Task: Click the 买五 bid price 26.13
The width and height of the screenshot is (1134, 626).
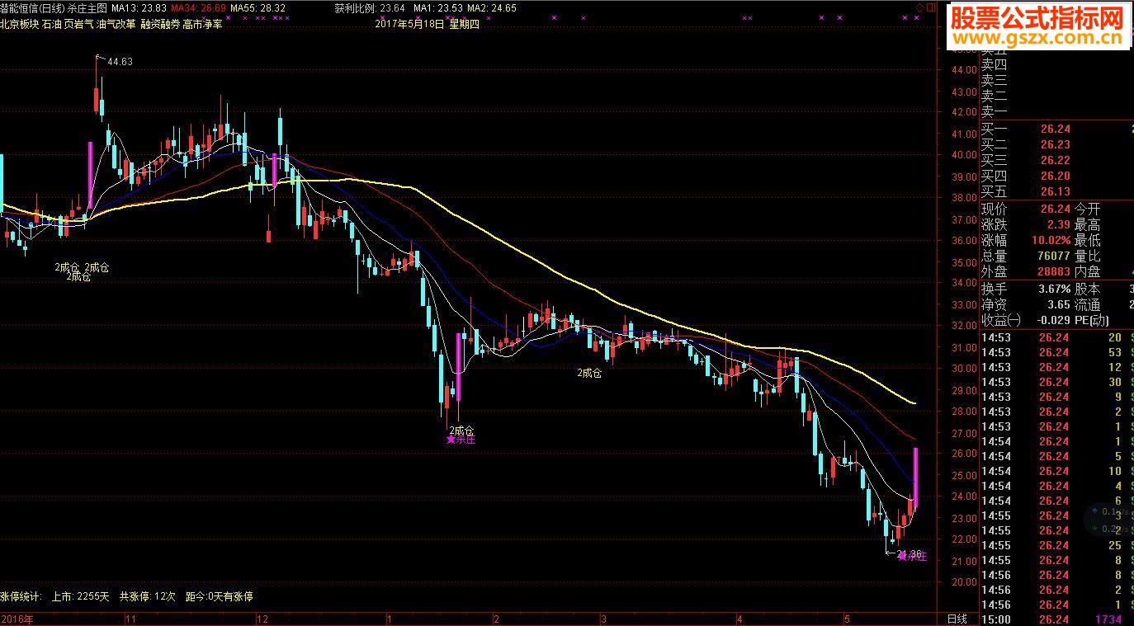Action: tap(1055, 191)
